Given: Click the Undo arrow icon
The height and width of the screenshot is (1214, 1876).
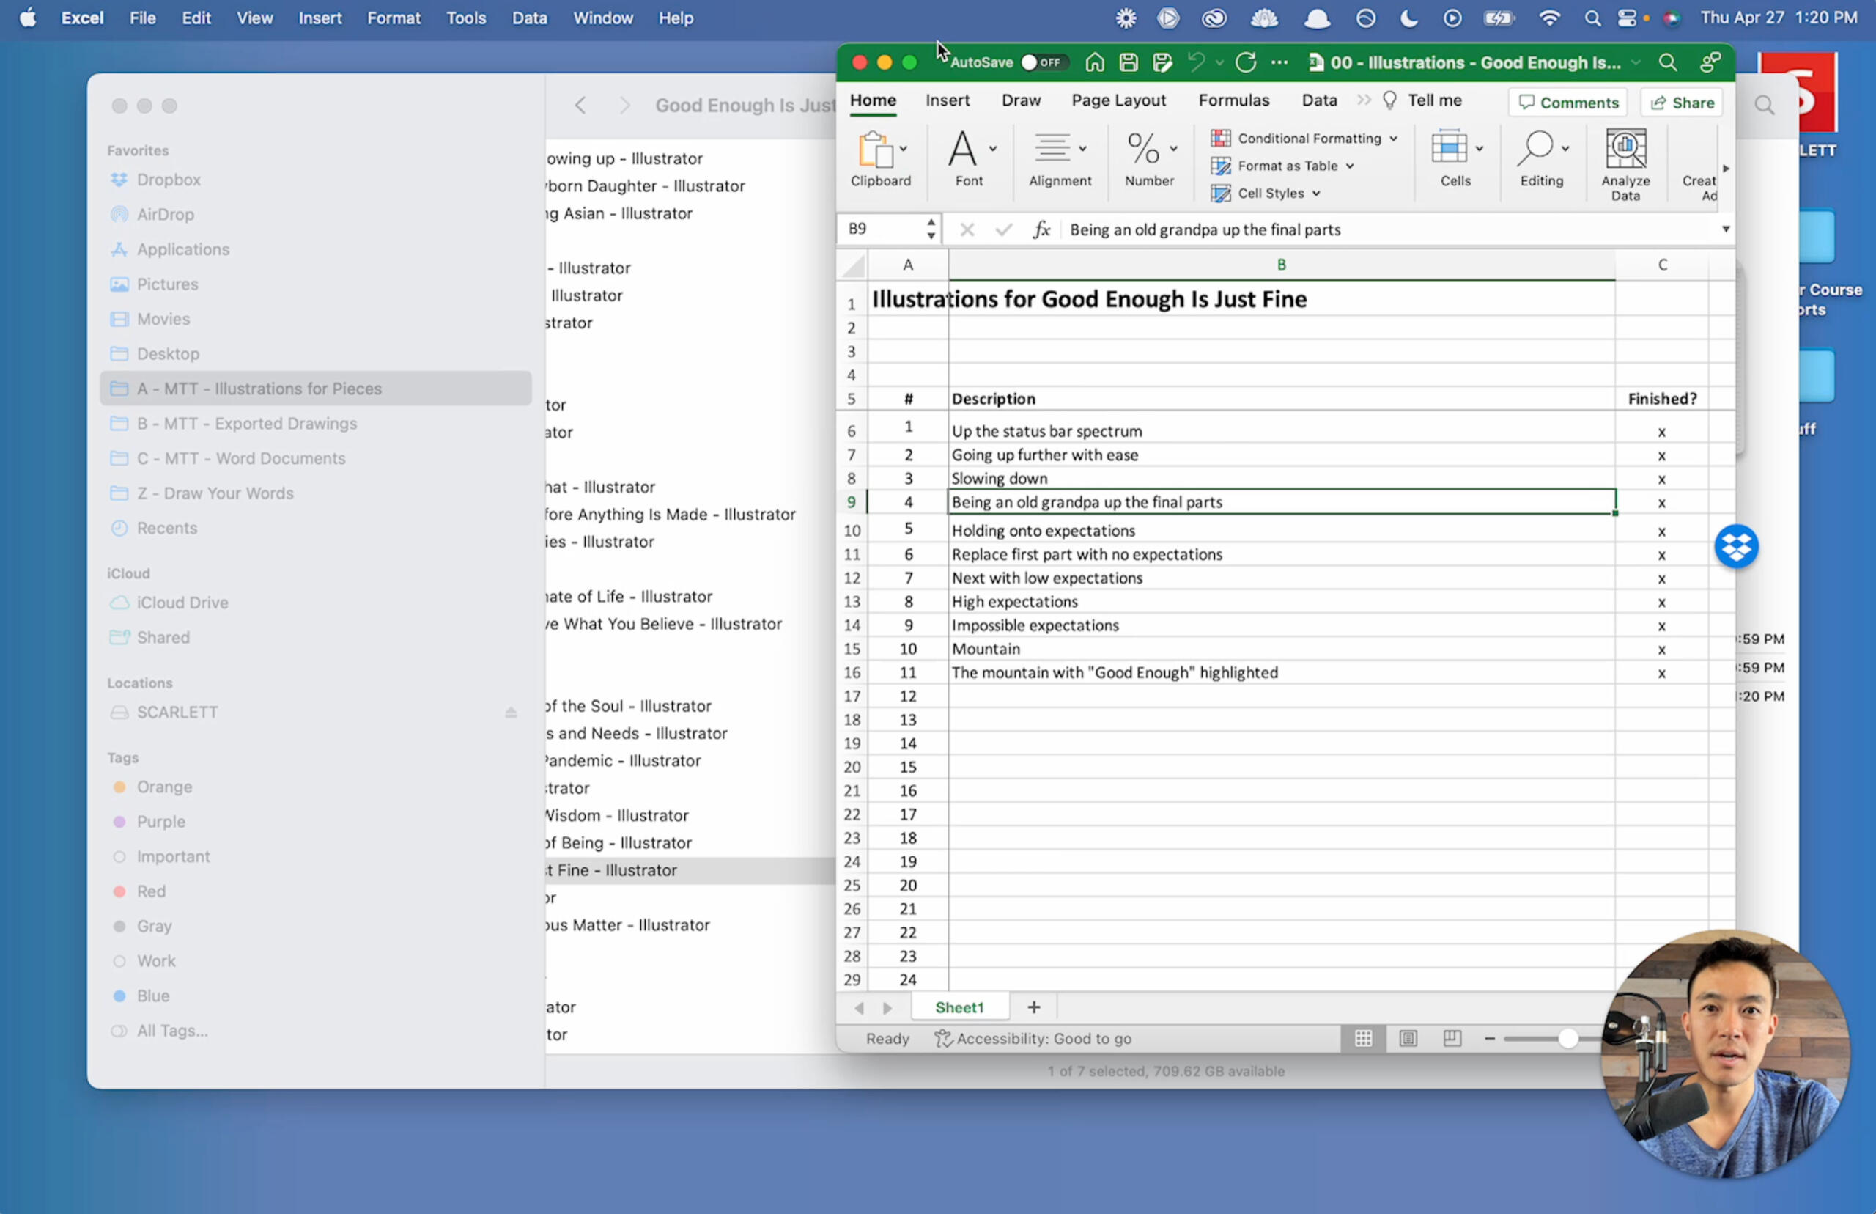Looking at the screenshot, I should [x=1196, y=62].
